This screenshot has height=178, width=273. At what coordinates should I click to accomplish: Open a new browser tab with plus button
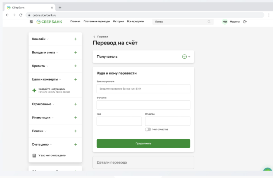click(x=60, y=8)
